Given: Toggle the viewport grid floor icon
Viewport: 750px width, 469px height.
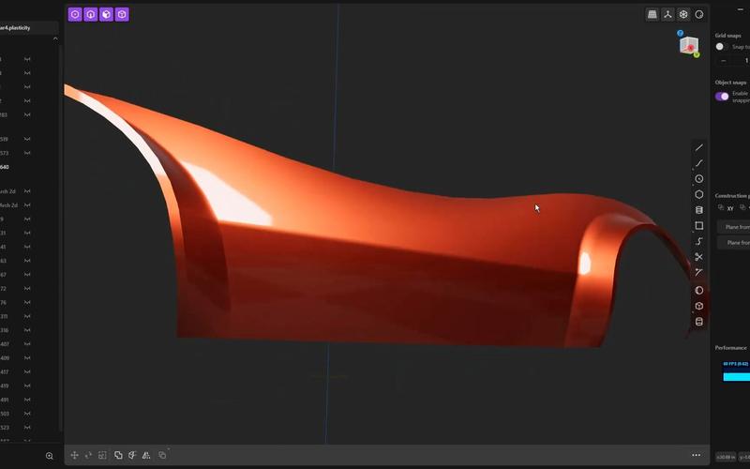Looking at the screenshot, I should point(652,14).
